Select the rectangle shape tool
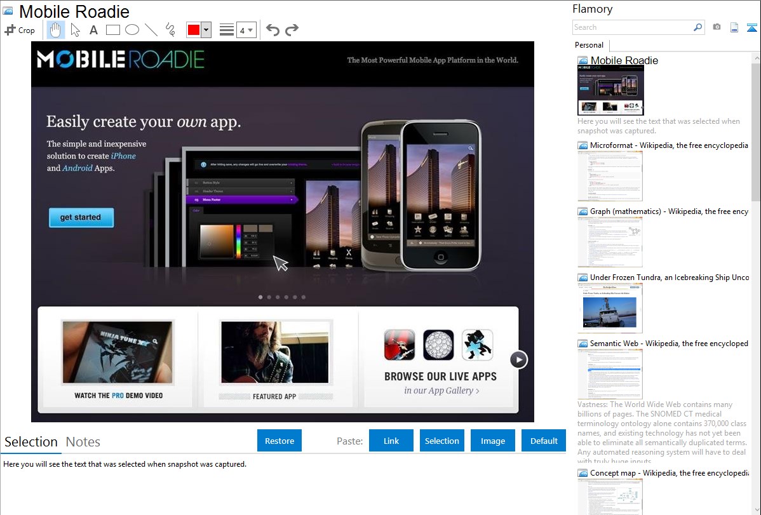 coord(113,30)
